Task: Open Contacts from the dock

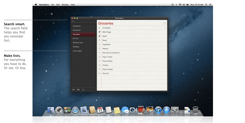Action: click(x=92, y=110)
